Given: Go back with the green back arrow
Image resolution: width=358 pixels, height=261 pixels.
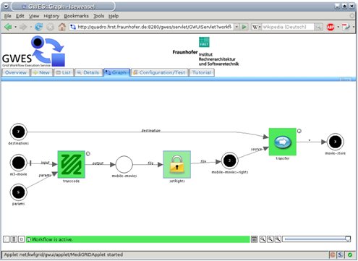Looking at the screenshot, I should [8, 27].
